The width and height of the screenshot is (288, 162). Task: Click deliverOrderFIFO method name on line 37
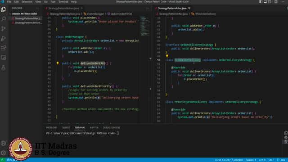tap(93, 63)
